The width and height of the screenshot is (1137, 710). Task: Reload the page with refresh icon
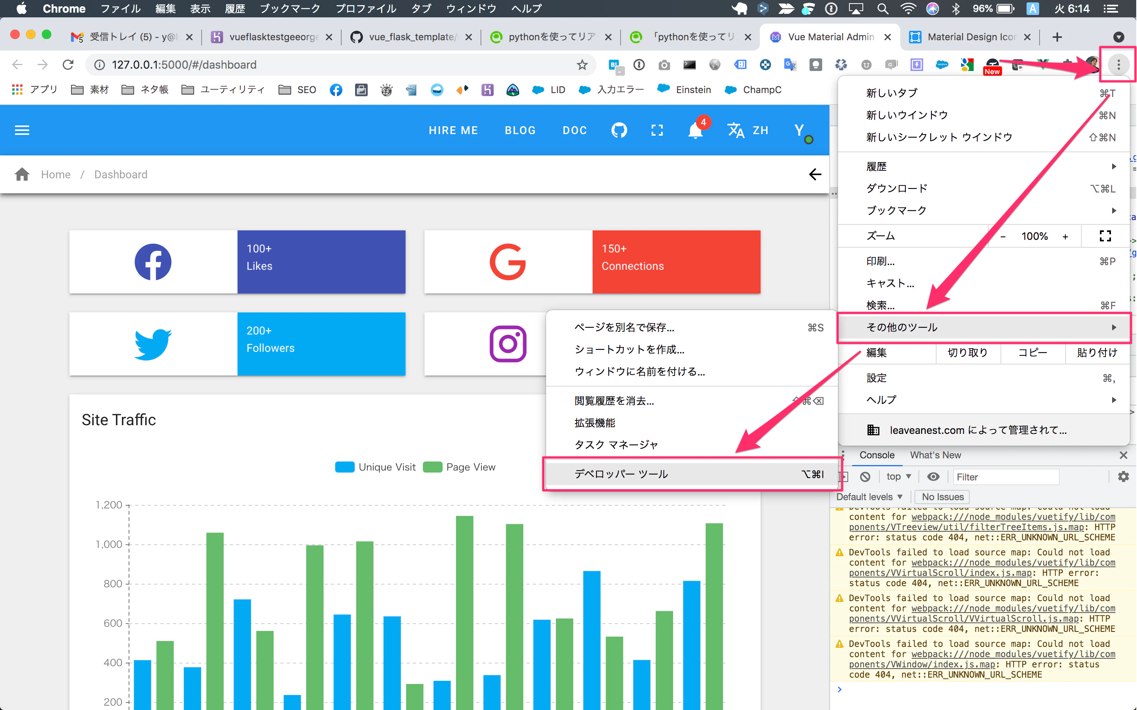(x=68, y=65)
